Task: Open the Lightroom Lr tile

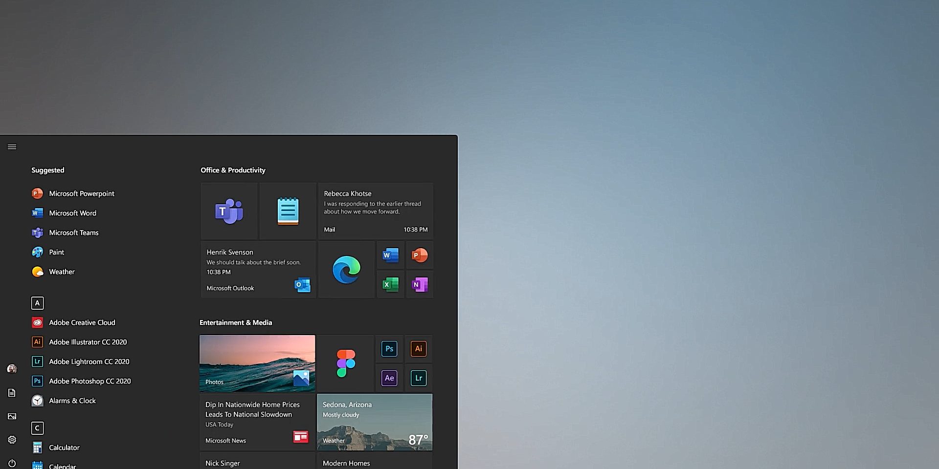Action: coord(418,378)
